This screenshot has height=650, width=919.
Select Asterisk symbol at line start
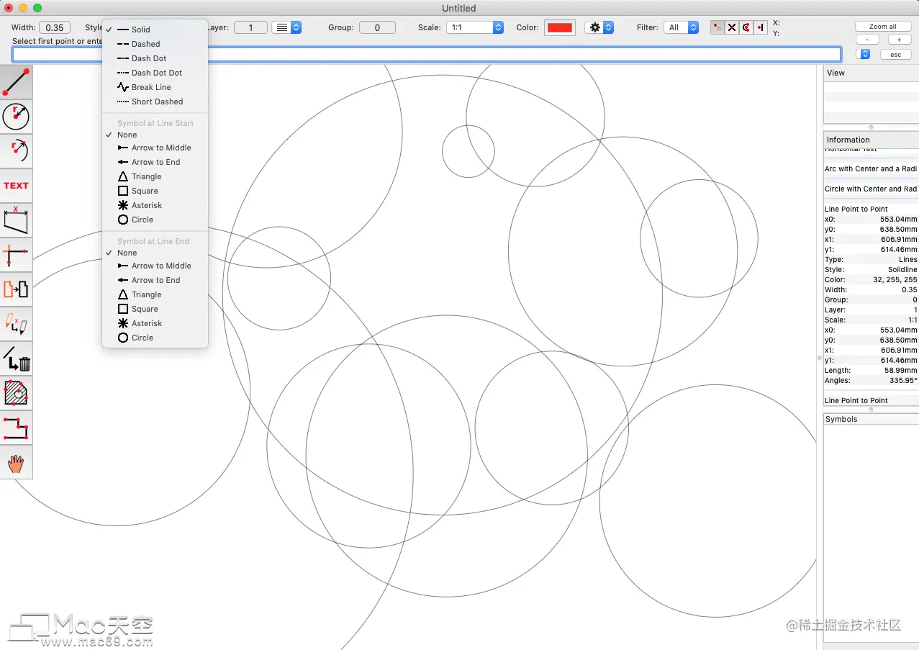click(x=155, y=205)
